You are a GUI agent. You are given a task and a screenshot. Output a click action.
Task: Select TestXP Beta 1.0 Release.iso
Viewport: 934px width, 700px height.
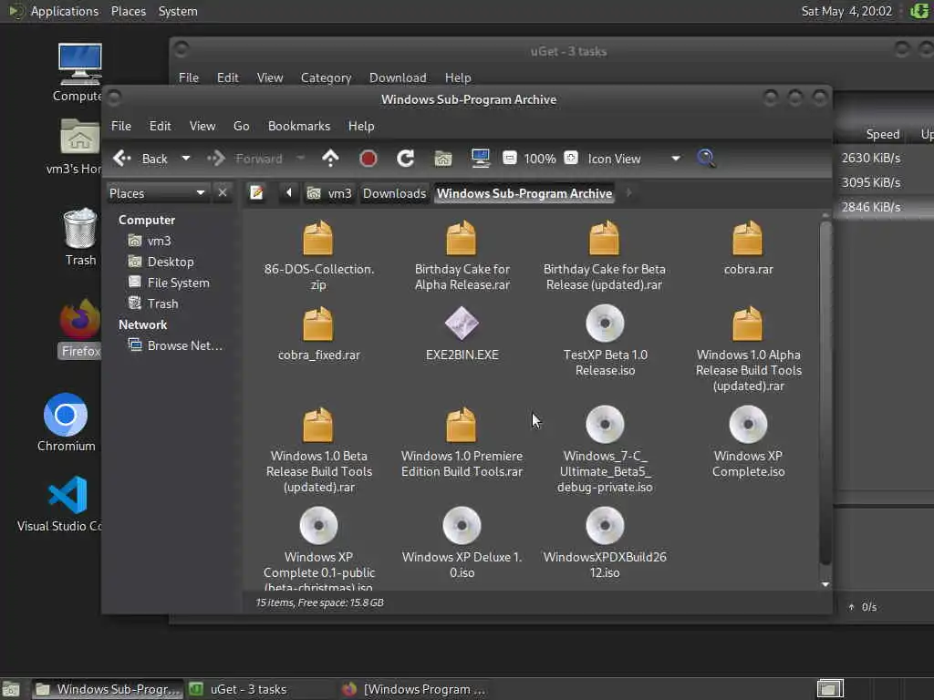click(606, 341)
